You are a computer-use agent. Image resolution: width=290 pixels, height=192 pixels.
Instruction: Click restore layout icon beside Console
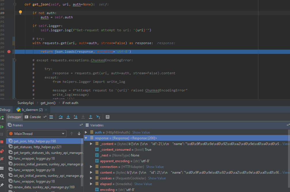45,117
